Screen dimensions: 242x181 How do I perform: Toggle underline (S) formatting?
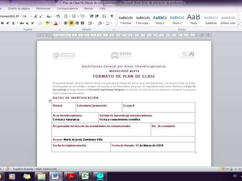click(13, 23)
